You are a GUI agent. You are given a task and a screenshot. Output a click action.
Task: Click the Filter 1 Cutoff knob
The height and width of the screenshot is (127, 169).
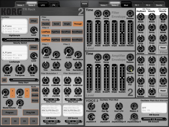coord(46,51)
